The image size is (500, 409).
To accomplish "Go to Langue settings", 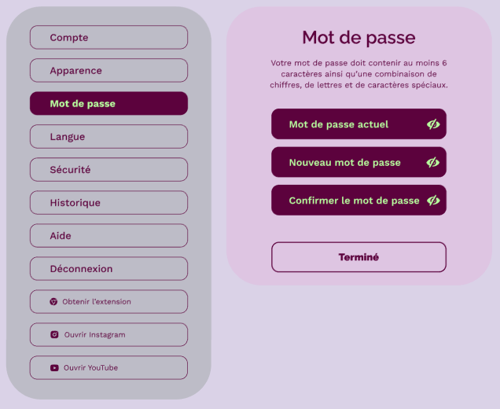I will tap(108, 137).
